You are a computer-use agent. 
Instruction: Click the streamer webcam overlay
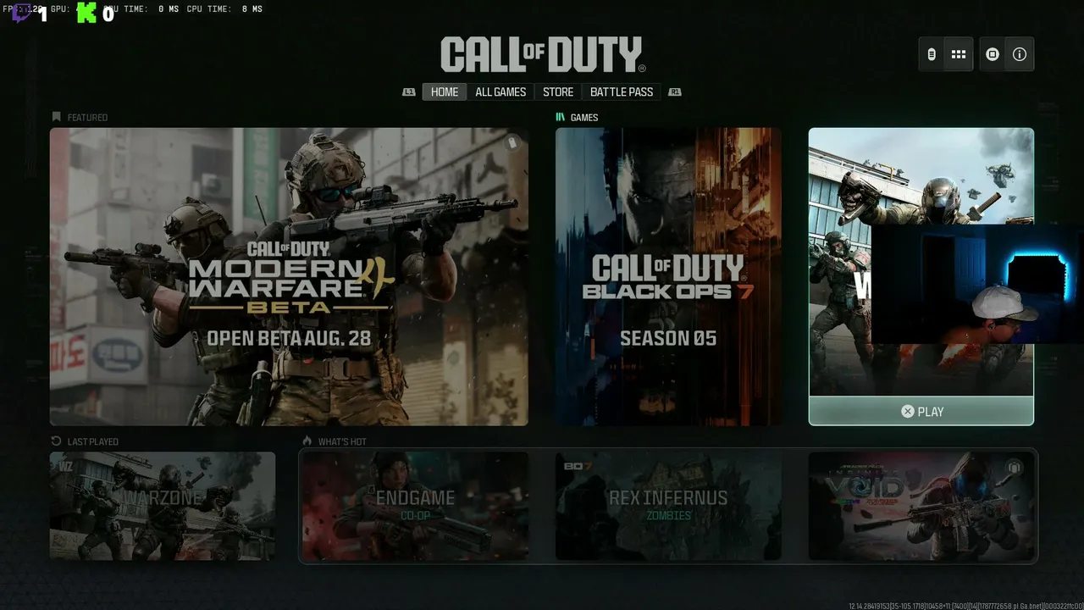pos(977,284)
